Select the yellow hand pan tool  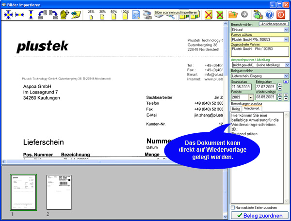[x=65, y=15]
